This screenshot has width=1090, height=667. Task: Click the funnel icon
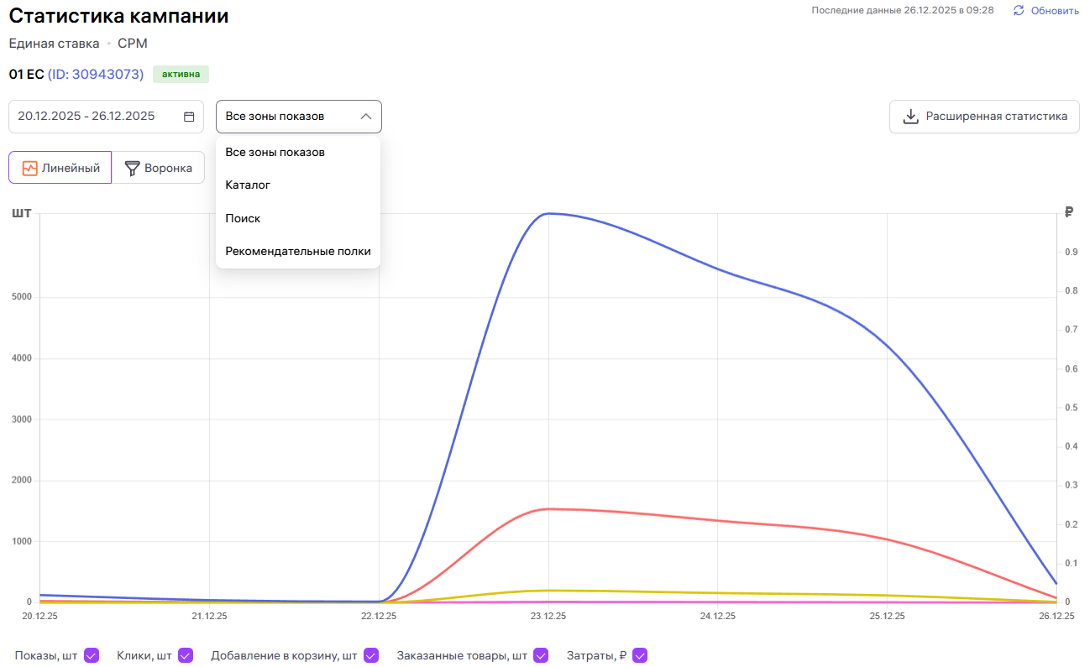pos(132,168)
